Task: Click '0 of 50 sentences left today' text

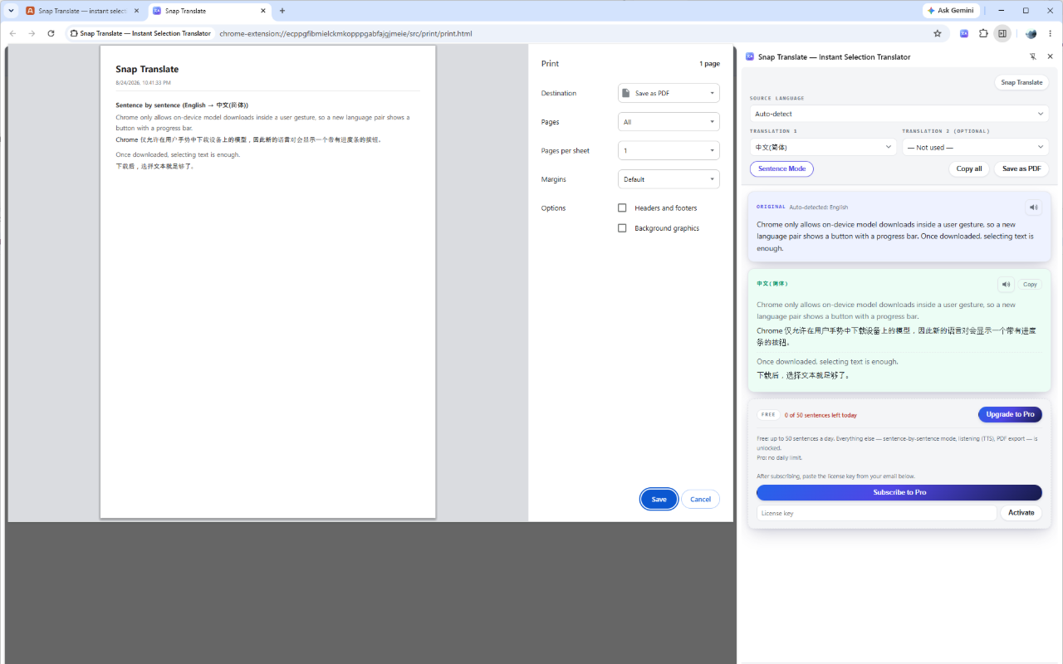Action: pyautogui.click(x=821, y=415)
